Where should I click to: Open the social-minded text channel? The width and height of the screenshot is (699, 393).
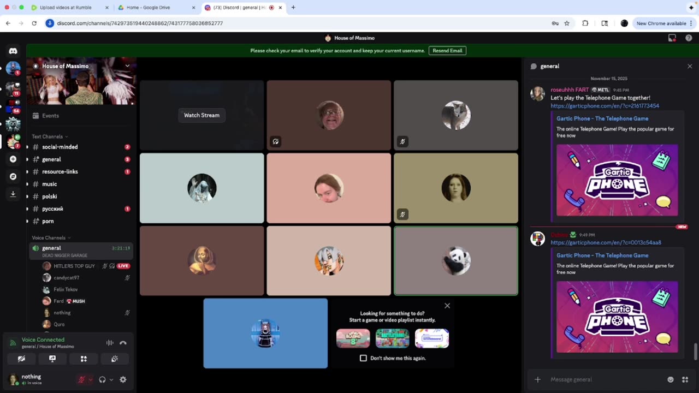81,147
